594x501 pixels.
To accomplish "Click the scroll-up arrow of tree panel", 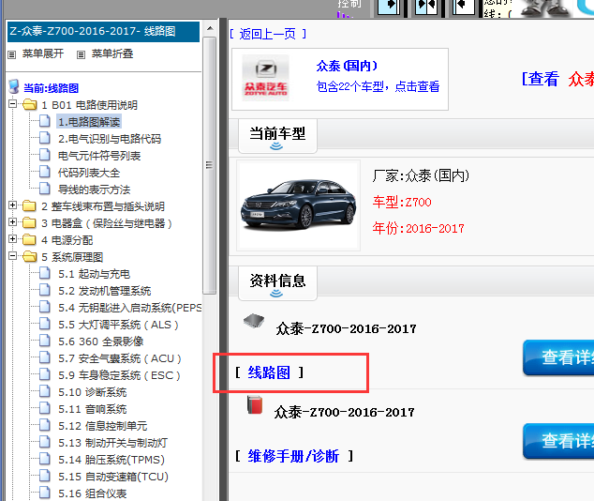I will [210, 28].
